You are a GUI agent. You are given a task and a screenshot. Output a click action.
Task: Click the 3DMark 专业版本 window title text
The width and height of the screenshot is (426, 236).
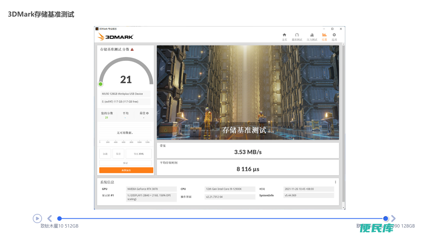108,29
